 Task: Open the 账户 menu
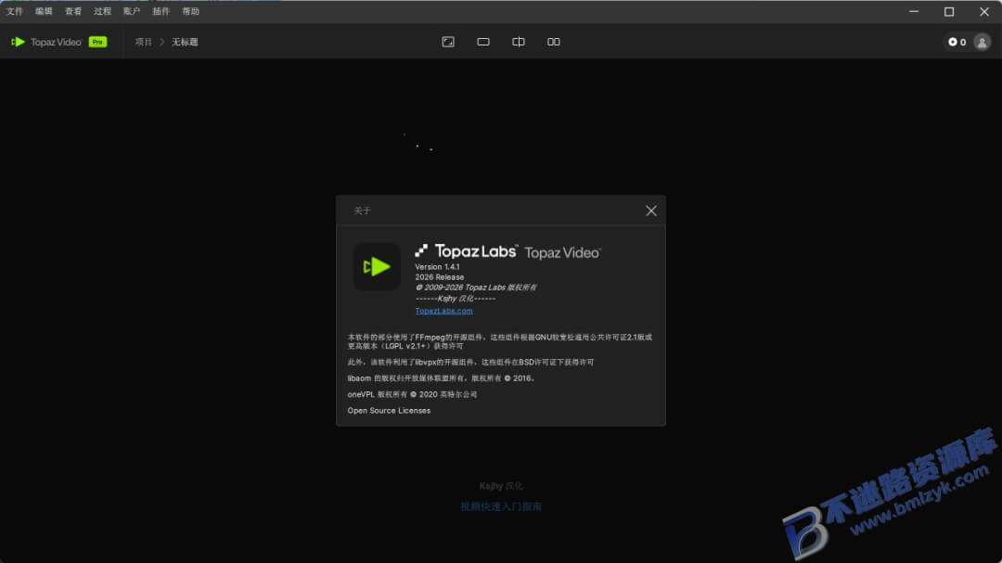pyautogui.click(x=132, y=11)
